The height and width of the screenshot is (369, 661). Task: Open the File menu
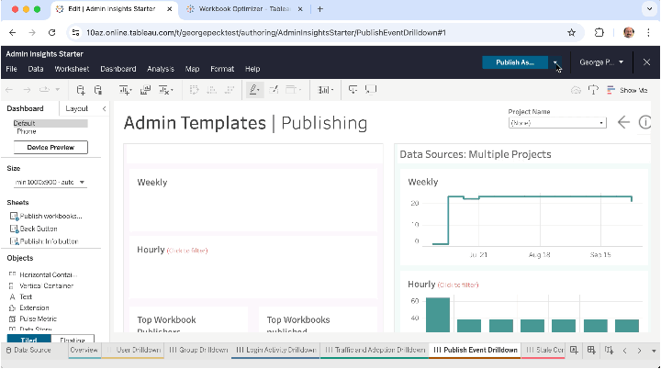click(x=11, y=69)
